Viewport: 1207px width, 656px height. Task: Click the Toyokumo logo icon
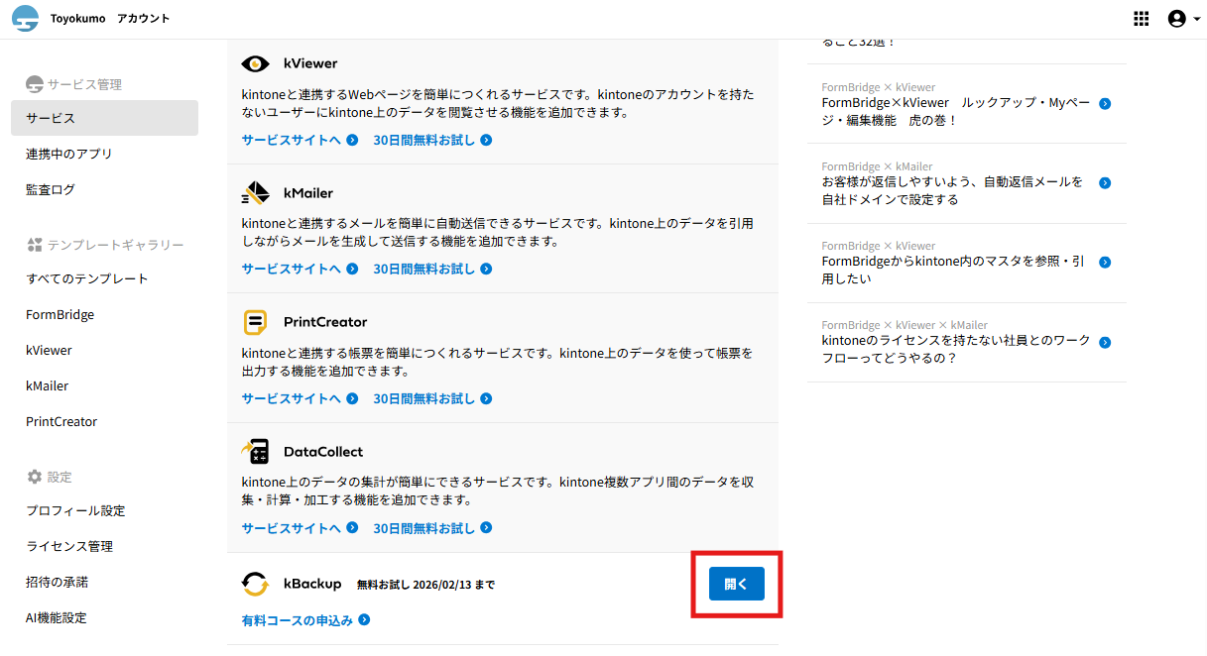(x=25, y=19)
